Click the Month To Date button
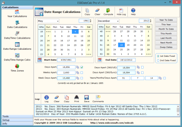Screen dimensions: 182x127 (x=166, y=29)
